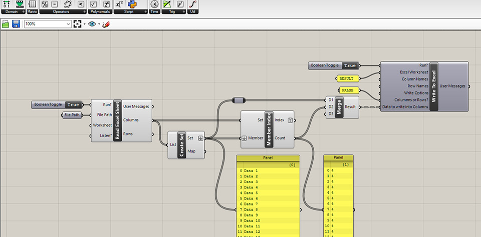This screenshot has height=237, width=481.
Task: Open the 100% zoom level dropdown
Action: click(x=69, y=24)
